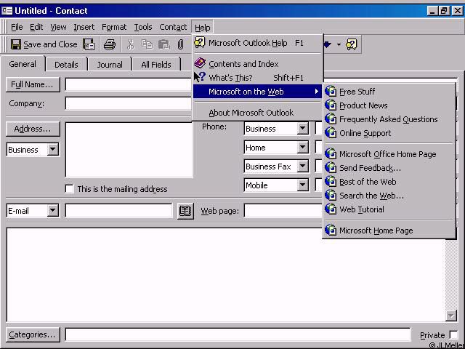Click globe icon beside Best of the Web
This screenshot has height=349, width=465.
(x=331, y=182)
